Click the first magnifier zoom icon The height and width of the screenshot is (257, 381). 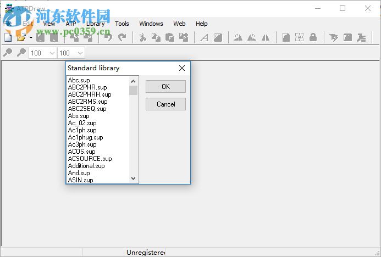[x=8, y=52]
